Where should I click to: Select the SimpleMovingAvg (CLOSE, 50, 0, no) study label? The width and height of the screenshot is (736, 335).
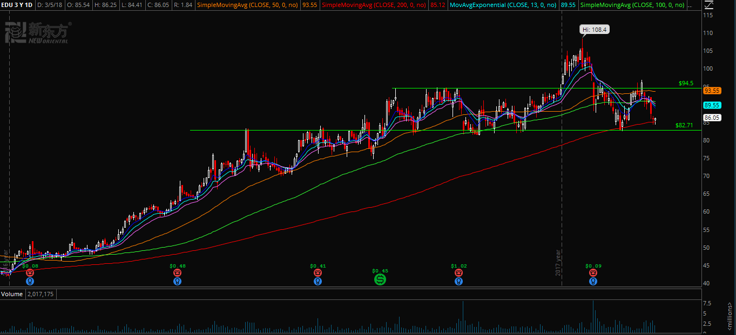coord(248,5)
